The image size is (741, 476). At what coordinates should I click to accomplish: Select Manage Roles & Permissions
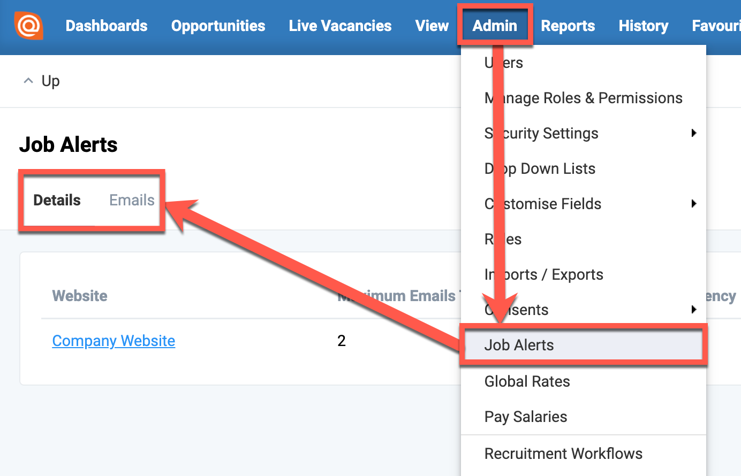click(583, 98)
